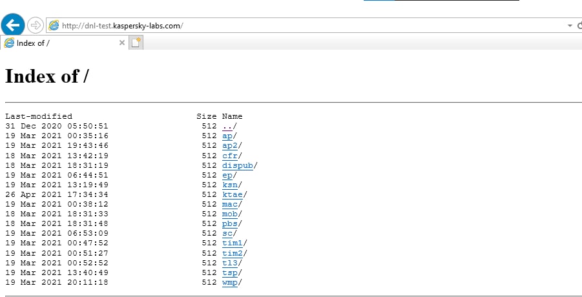Click the Forward navigation arrow
The image size is (582, 297).
tap(36, 25)
